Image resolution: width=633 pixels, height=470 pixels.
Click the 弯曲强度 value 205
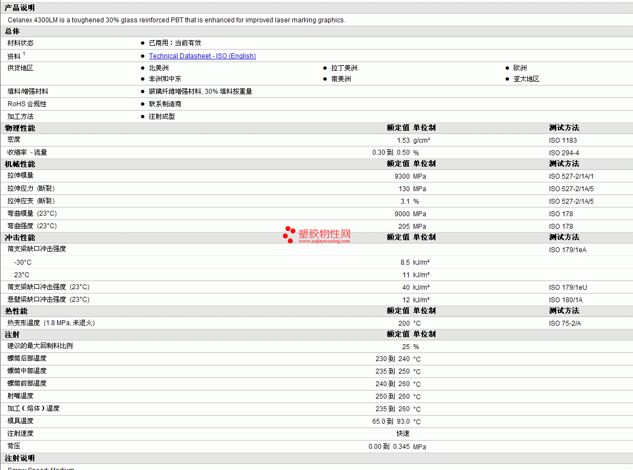coord(404,226)
